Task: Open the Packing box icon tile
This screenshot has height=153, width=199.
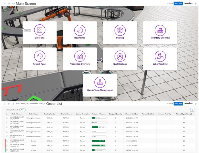Action: (120, 33)
